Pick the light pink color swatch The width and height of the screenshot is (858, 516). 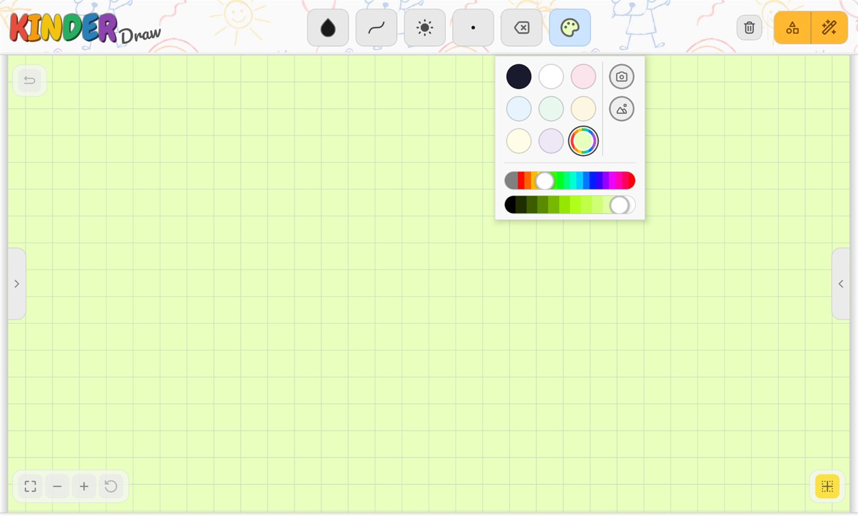[x=583, y=77]
